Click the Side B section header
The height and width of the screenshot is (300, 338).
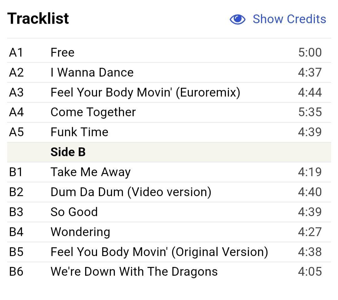[x=68, y=152]
